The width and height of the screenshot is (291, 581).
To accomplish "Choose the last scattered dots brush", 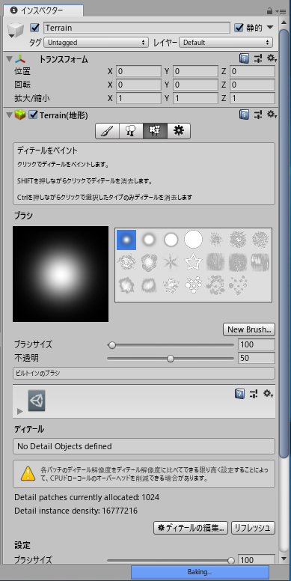I will point(238,285).
